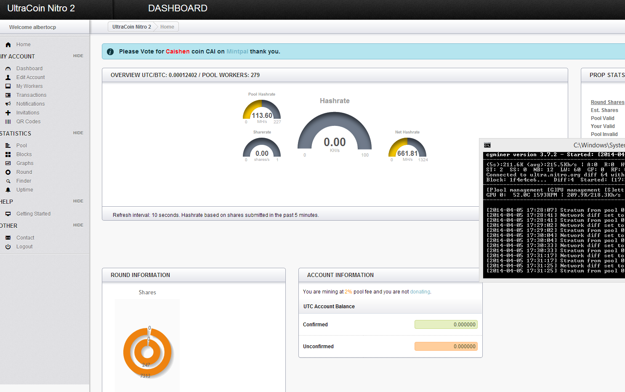This screenshot has height=392, width=625.
Task: Click the Getting Started monitor icon
Action: 8,214
